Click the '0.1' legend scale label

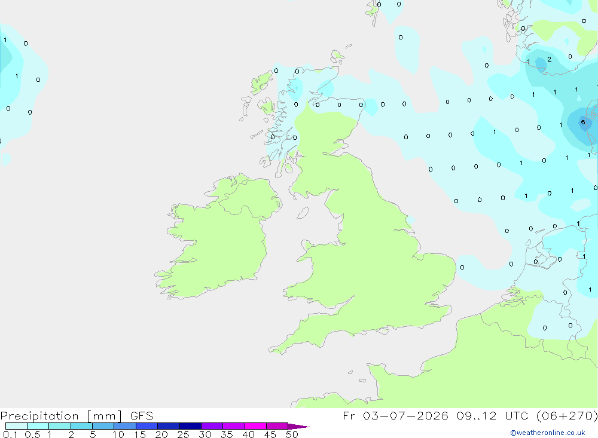pos(10,434)
